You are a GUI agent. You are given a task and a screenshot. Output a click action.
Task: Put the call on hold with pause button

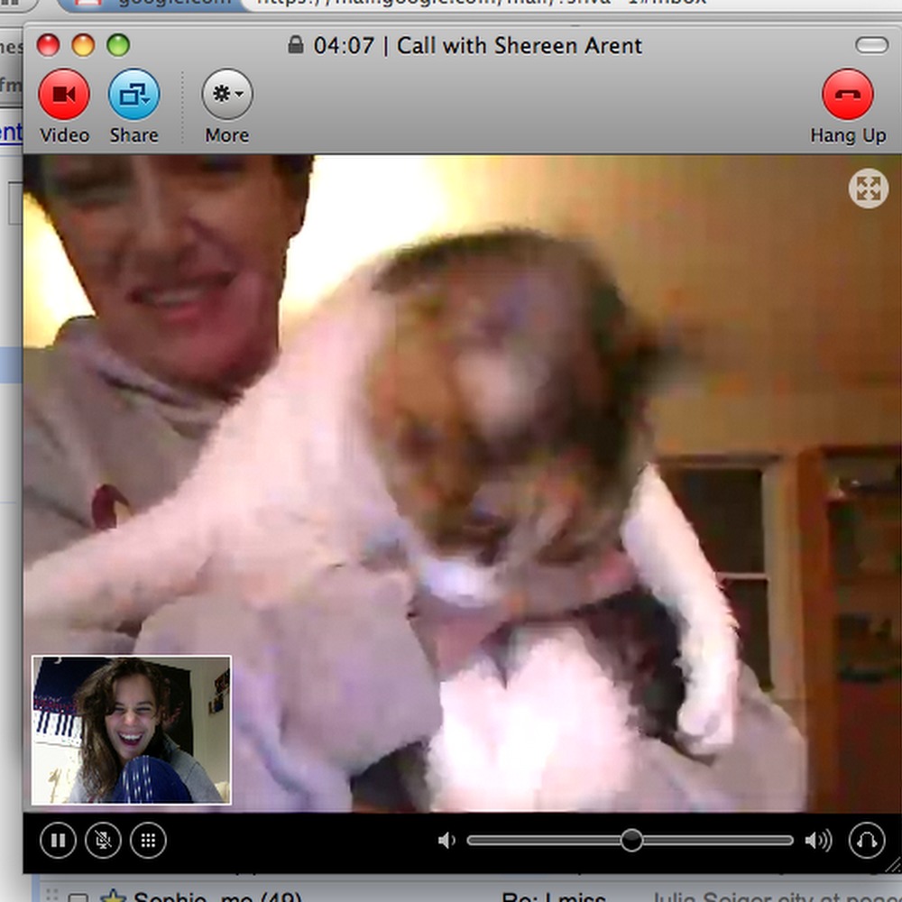tap(58, 842)
